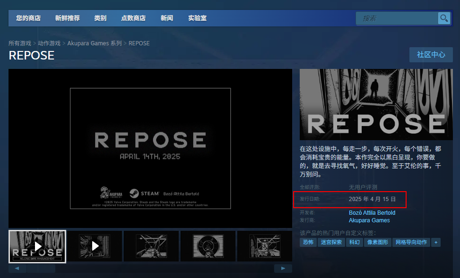Select the 像素图形 tag
Screen dimensions: 460x278
click(x=378, y=242)
